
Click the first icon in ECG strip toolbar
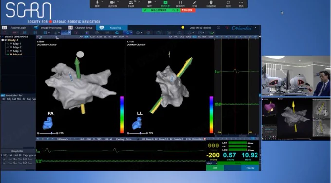[38, 139]
